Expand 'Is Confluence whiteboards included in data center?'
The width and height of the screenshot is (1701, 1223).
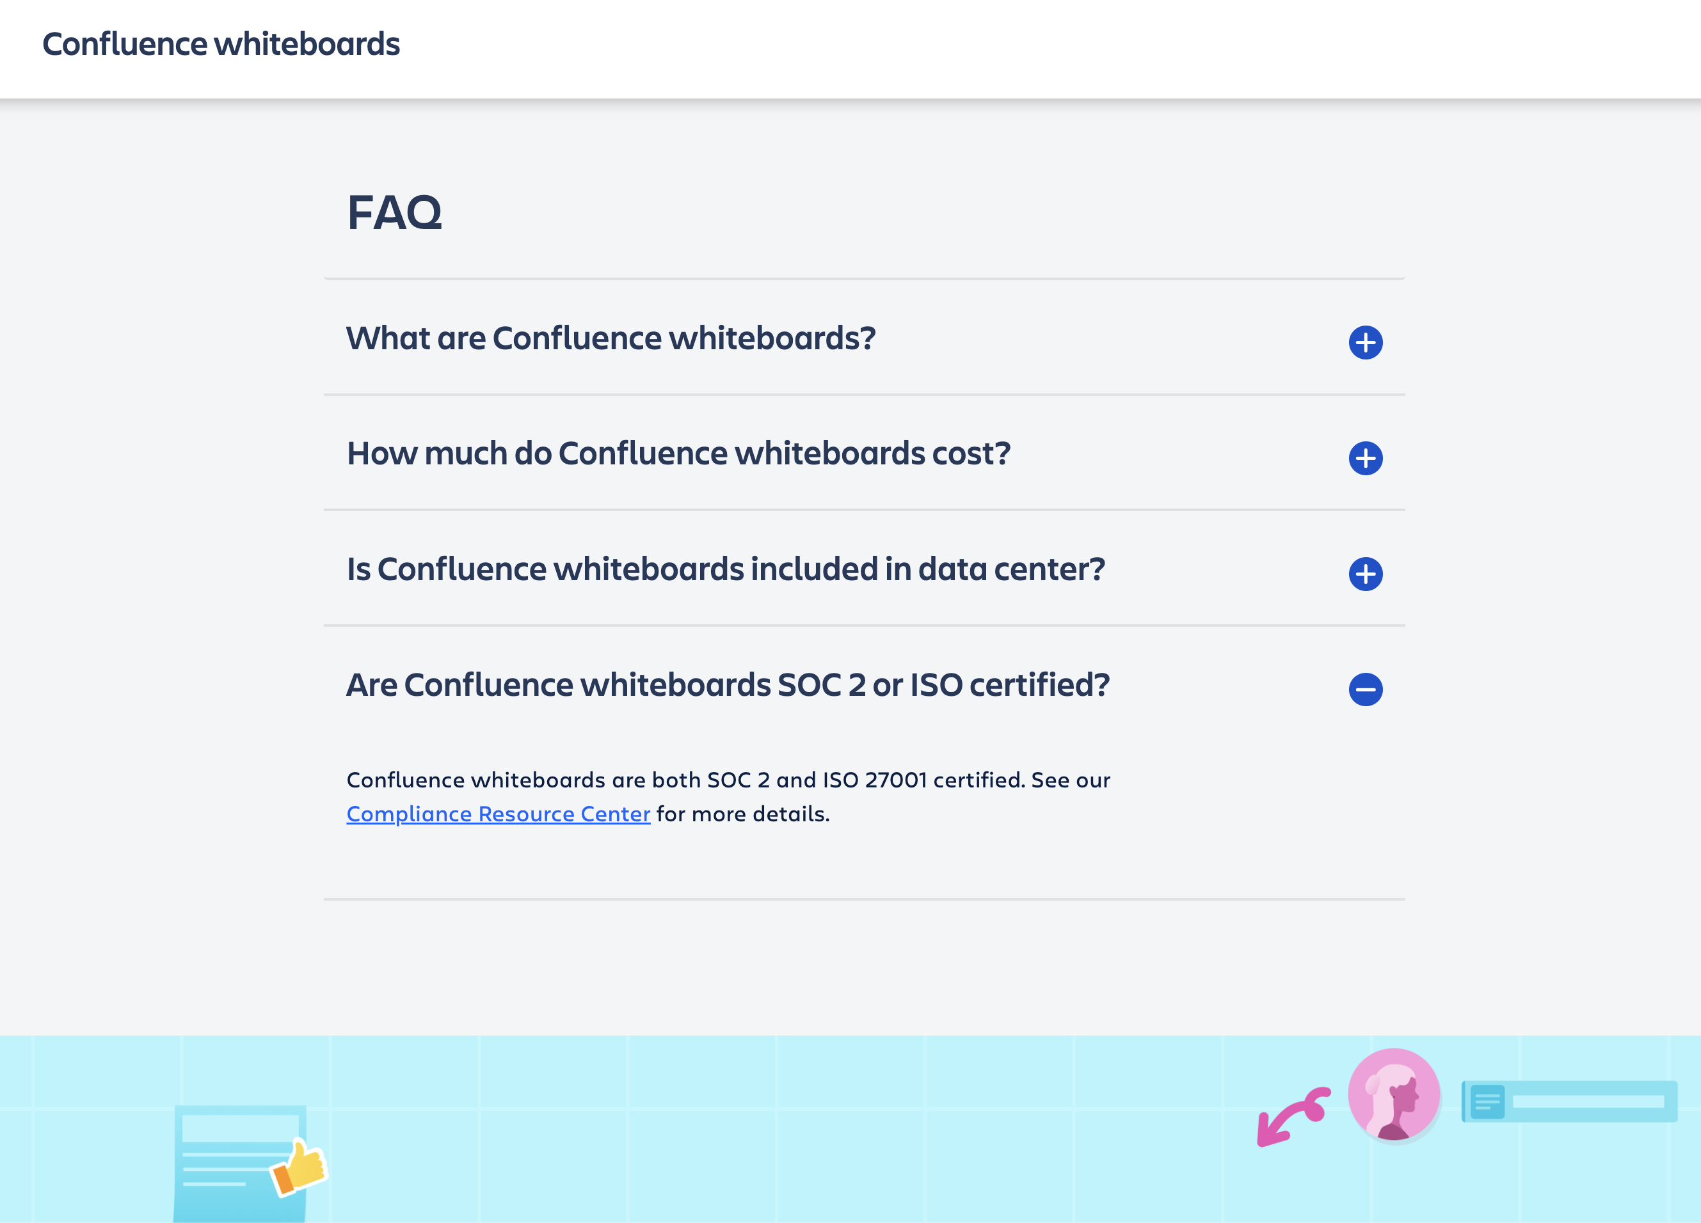click(x=725, y=569)
